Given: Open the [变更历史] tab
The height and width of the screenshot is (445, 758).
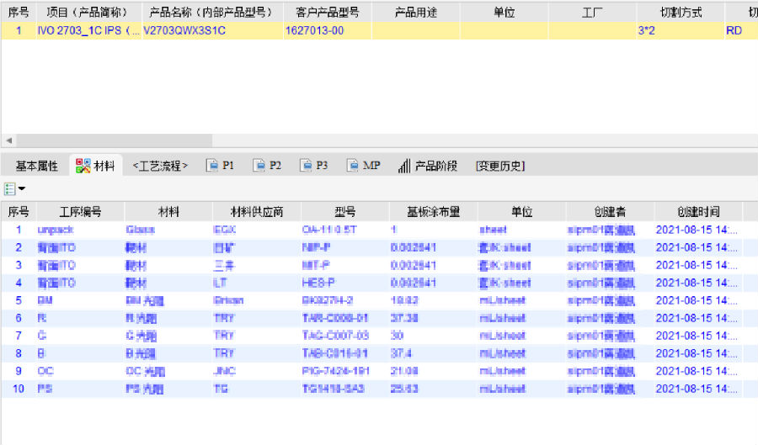Looking at the screenshot, I should (x=499, y=166).
